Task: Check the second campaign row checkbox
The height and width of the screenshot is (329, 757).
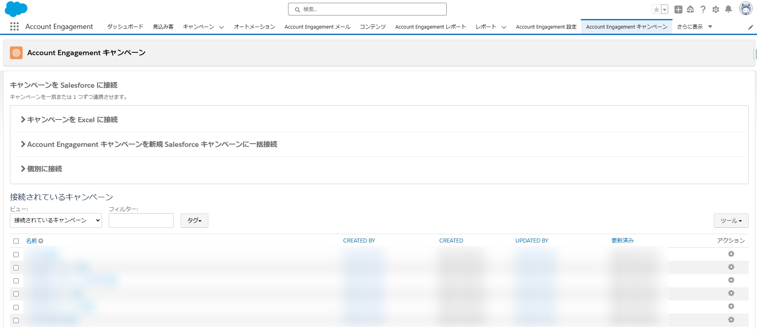Action: point(16,267)
